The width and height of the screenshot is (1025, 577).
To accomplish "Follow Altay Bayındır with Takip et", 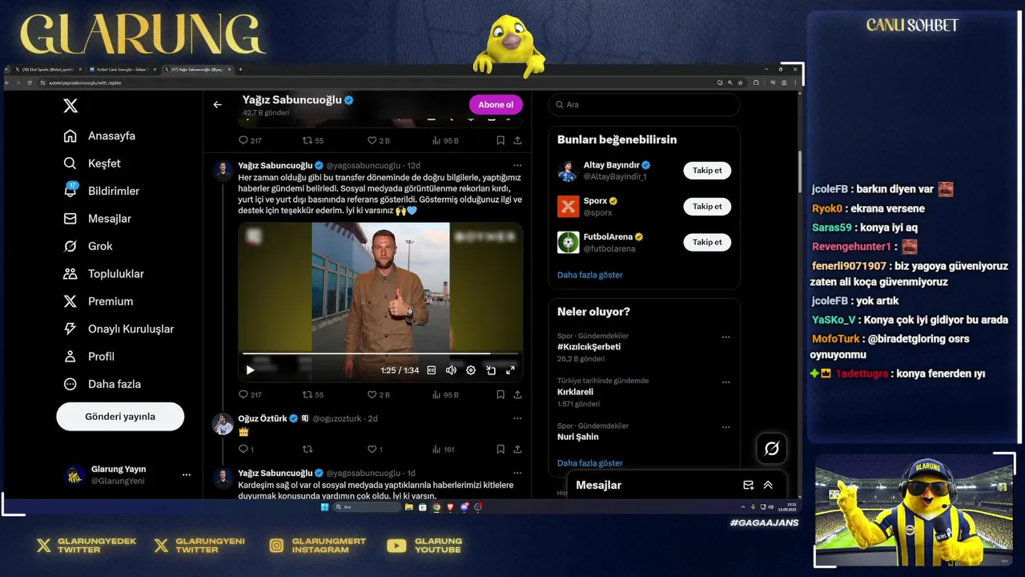I will pyautogui.click(x=707, y=170).
